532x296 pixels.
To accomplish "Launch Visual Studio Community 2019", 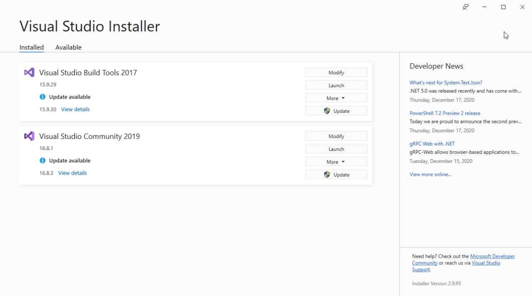I will (336, 149).
